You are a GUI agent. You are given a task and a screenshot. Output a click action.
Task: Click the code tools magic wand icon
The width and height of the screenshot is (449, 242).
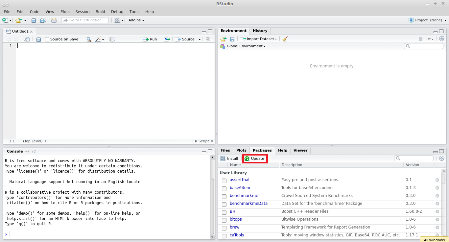point(98,39)
